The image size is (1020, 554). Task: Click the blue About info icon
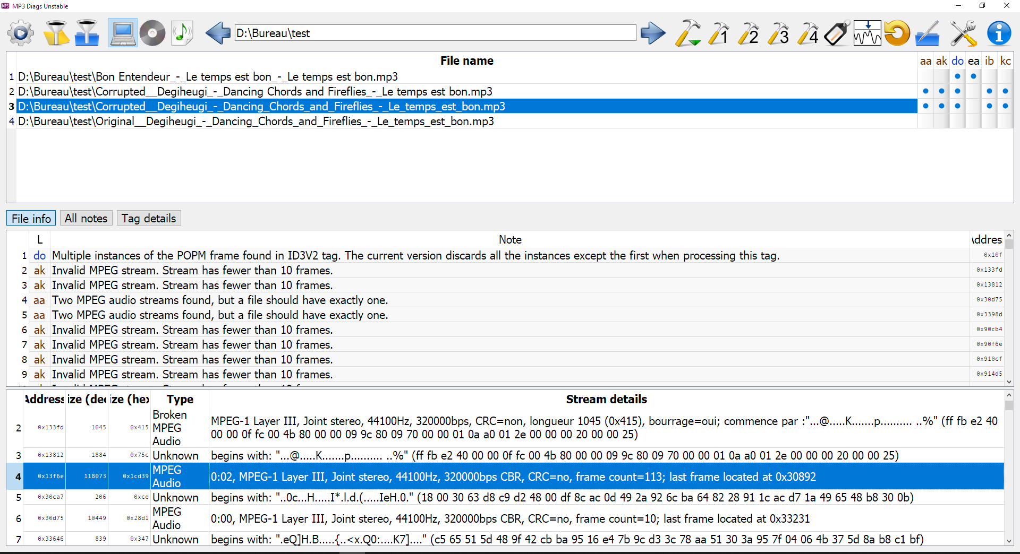(x=999, y=33)
